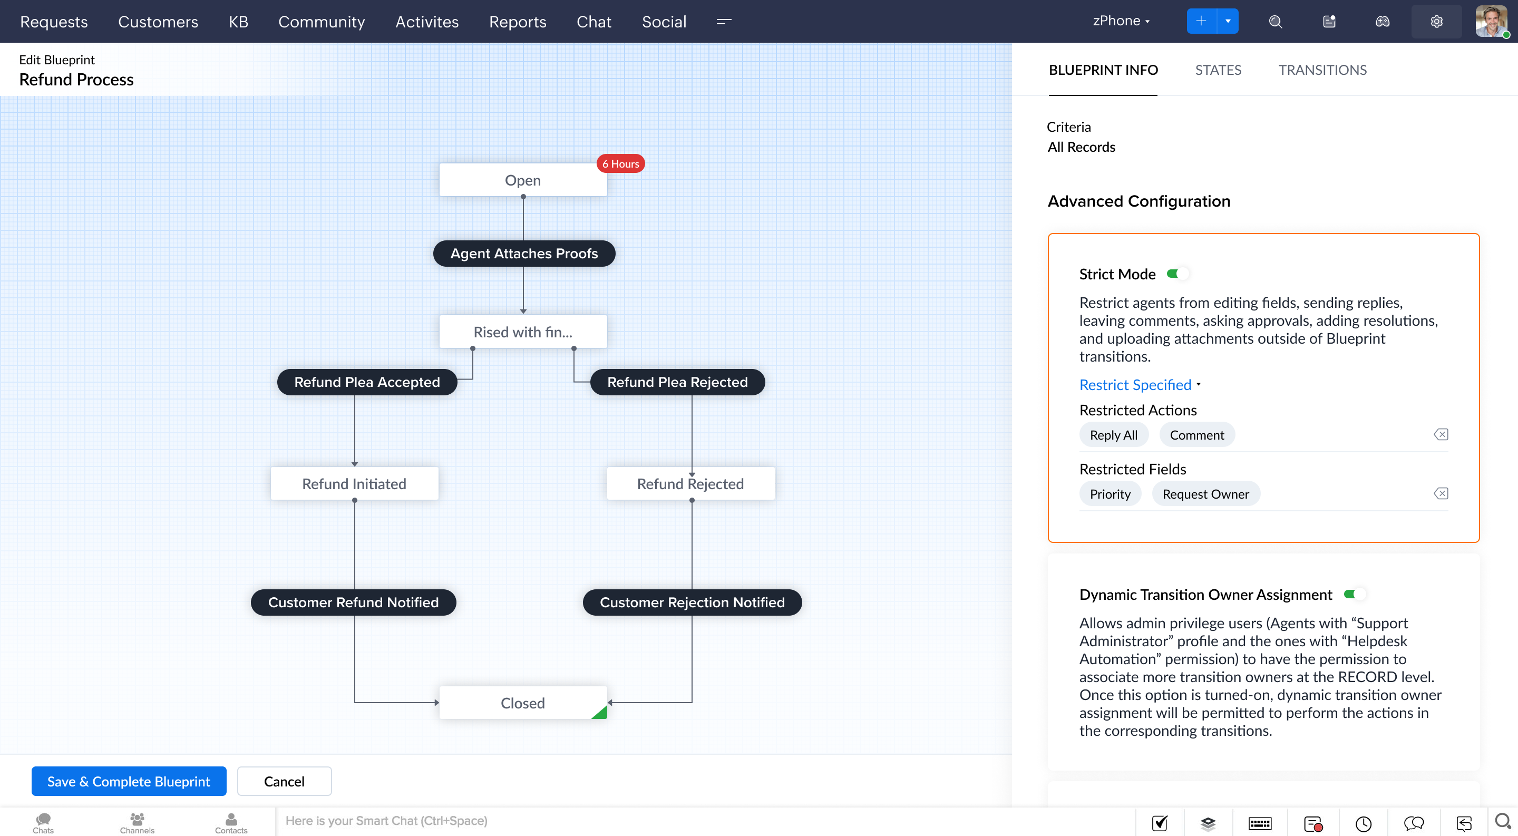Image resolution: width=1518 pixels, height=836 pixels.
Task: Switch to the STATES tab
Action: coord(1218,70)
